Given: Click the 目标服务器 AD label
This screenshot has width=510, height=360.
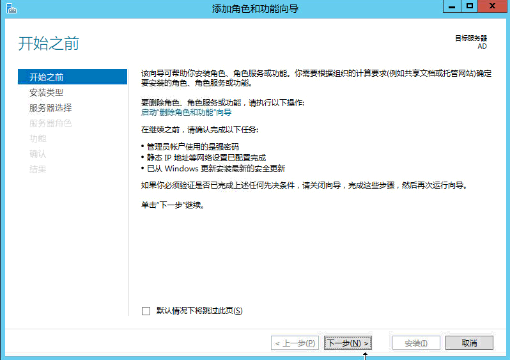Looking at the screenshot, I should [x=470, y=42].
